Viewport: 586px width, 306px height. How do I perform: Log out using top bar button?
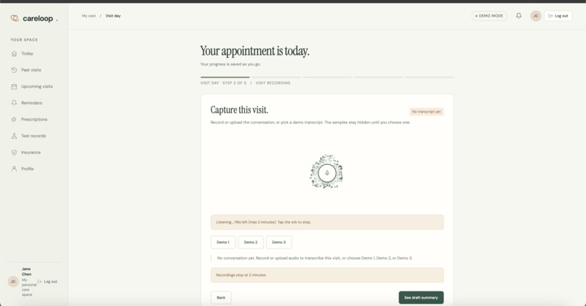(x=558, y=16)
